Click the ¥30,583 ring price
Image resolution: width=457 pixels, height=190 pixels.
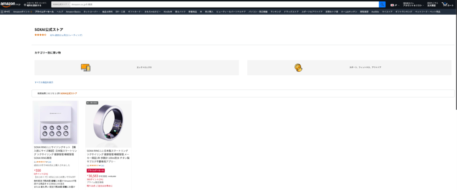coord(92,176)
